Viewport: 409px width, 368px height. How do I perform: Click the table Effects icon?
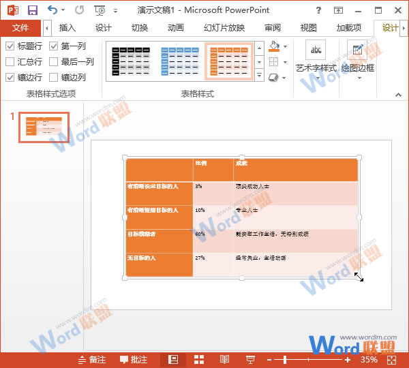[273, 78]
